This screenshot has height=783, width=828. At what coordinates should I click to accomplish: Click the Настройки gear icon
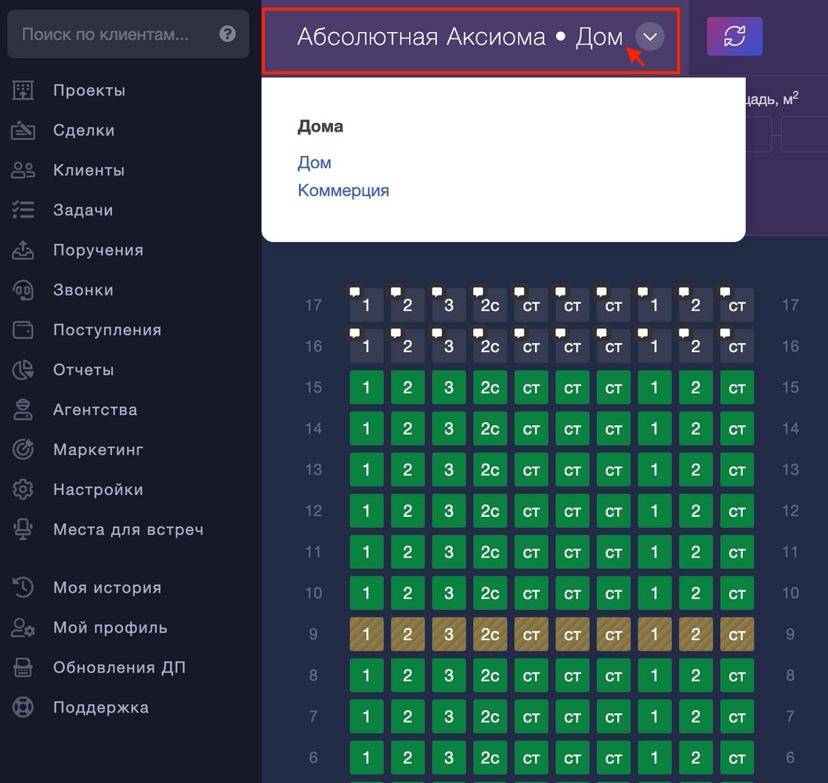tap(23, 489)
